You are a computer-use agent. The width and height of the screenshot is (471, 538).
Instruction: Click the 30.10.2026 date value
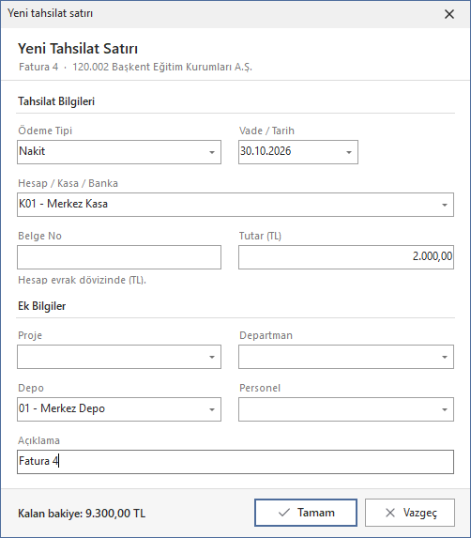[x=266, y=151]
